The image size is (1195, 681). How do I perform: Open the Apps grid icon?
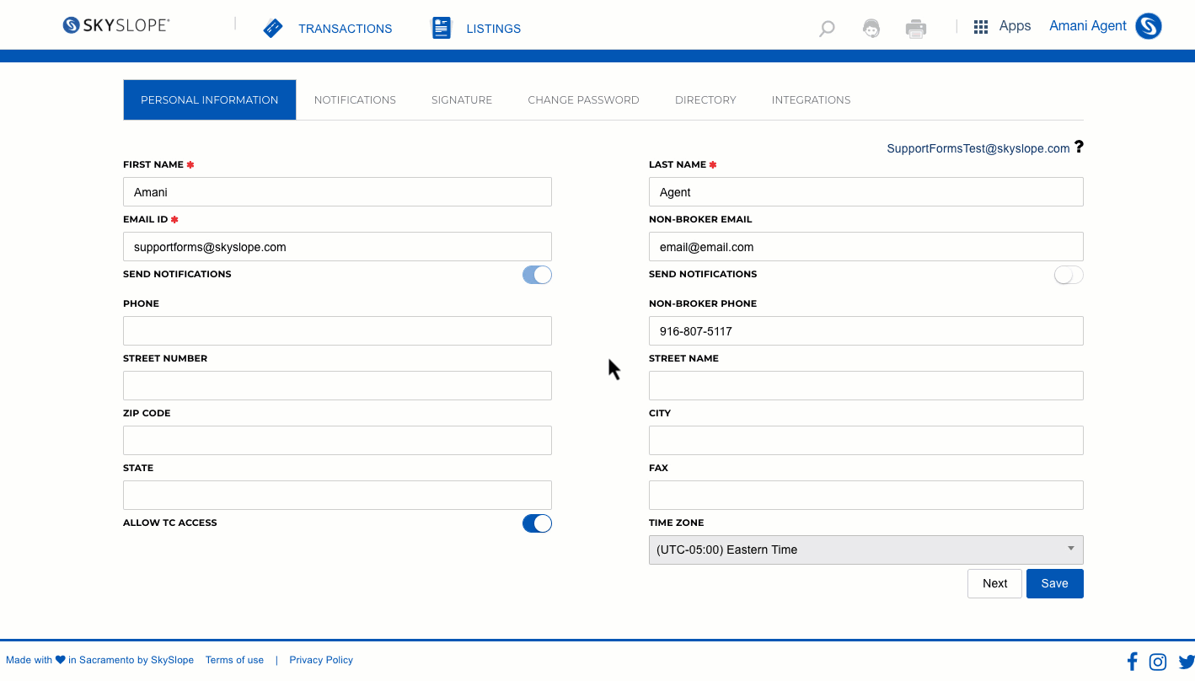coord(980,27)
